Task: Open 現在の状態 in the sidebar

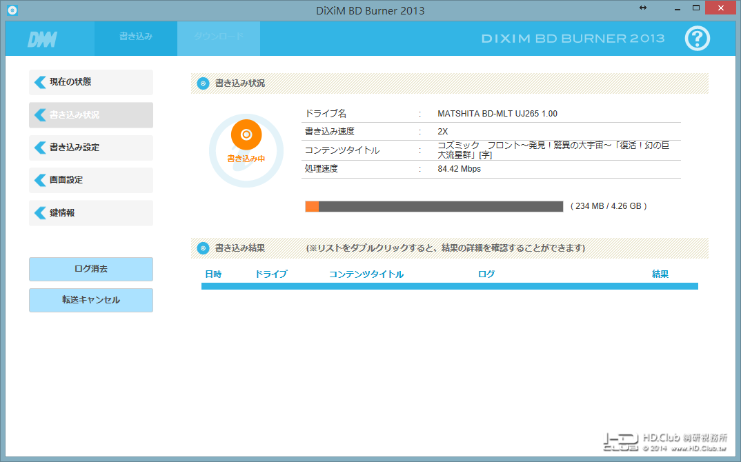Action: (91, 82)
